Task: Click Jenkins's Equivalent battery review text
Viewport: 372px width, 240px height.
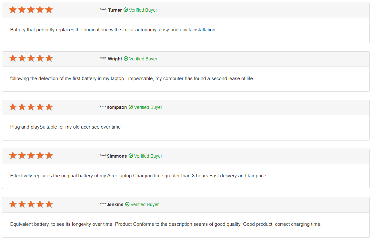Action: pos(166,224)
